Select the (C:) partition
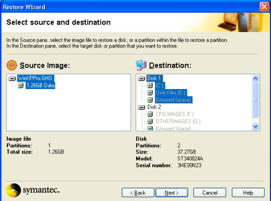The image size is (271, 201). (160, 86)
